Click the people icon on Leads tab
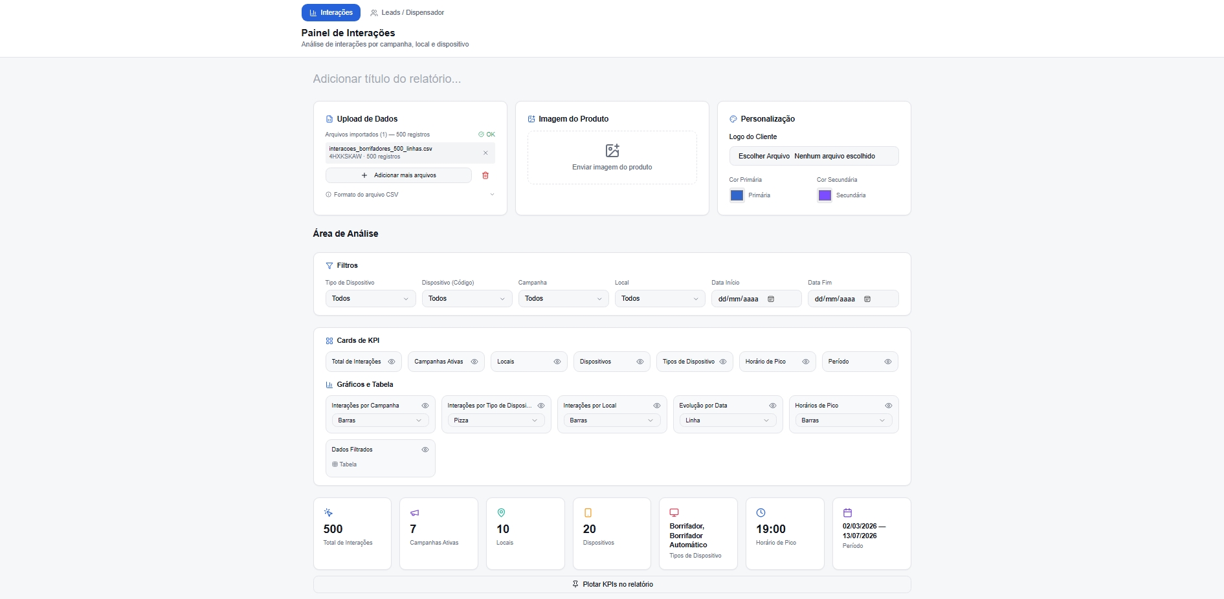Image resolution: width=1224 pixels, height=599 pixels. click(x=374, y=13)
